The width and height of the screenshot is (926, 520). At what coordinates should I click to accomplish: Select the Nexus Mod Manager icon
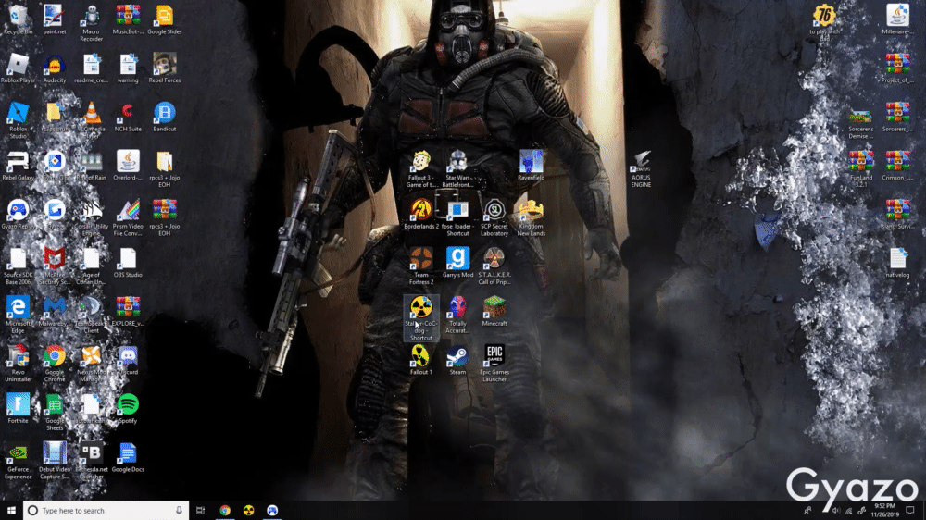pos(91,364)
